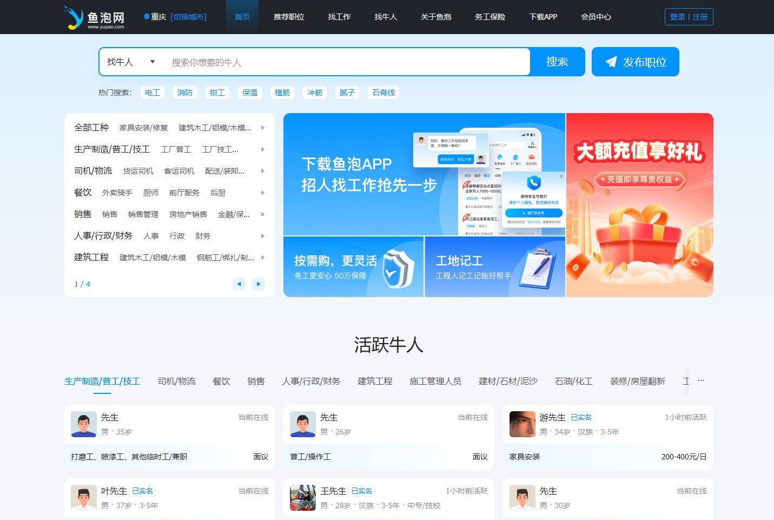Expand 人事/行政/财务 row arrow
The height and width of the screenshot is (520, 774).
pos(263,236)
